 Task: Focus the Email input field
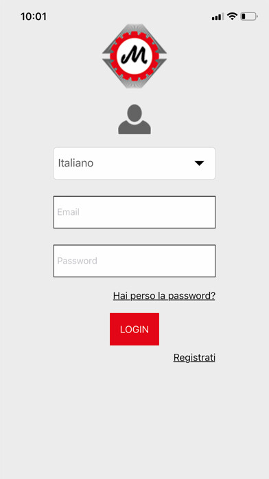tap(134, 212)
